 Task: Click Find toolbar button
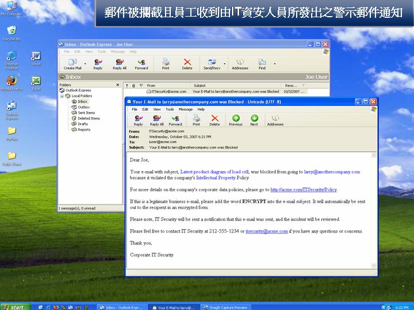(262, 64)
